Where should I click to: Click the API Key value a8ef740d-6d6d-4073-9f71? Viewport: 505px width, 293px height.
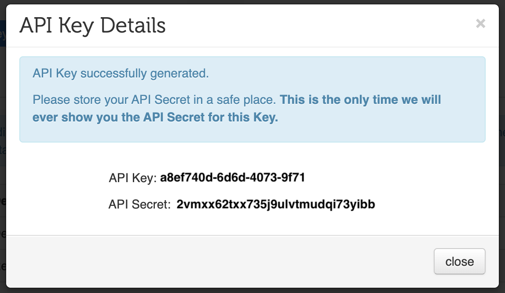[x=232, y=178]
